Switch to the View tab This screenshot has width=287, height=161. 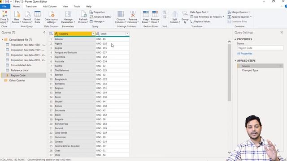coord(65,6)
